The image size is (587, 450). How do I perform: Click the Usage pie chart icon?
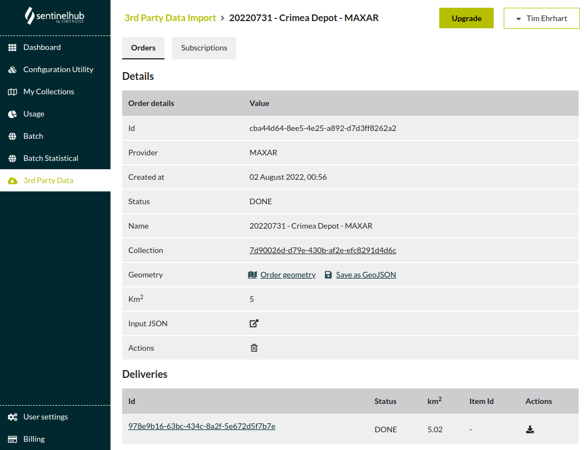click(12, 114)
